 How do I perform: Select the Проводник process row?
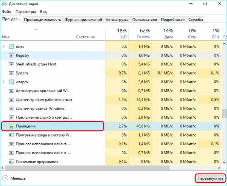point(111,126)
